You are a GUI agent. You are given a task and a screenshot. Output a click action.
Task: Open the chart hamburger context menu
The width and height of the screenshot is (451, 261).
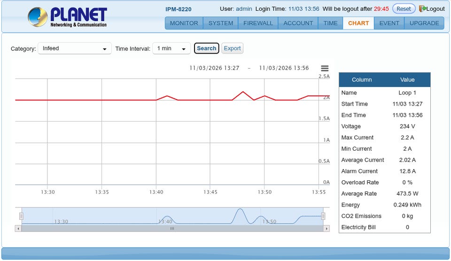tap(325, 68)
